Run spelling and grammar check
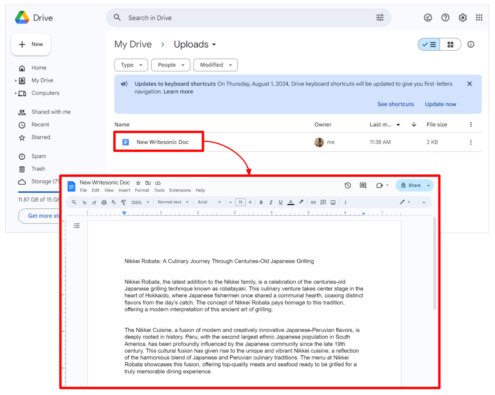The height and width of the screenshot is (395, 495). (114, 202)
